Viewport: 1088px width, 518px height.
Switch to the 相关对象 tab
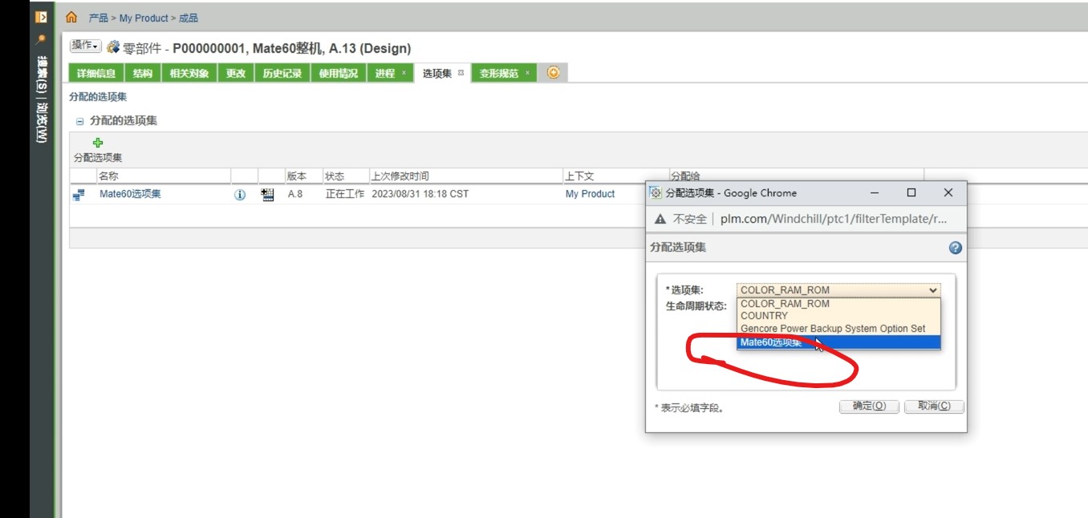point(189,73)
